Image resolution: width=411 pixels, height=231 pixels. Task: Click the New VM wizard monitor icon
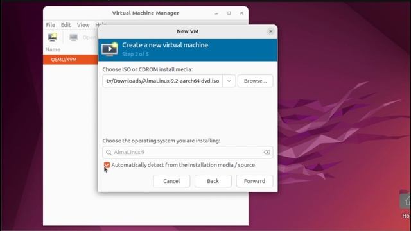[110, 49]
